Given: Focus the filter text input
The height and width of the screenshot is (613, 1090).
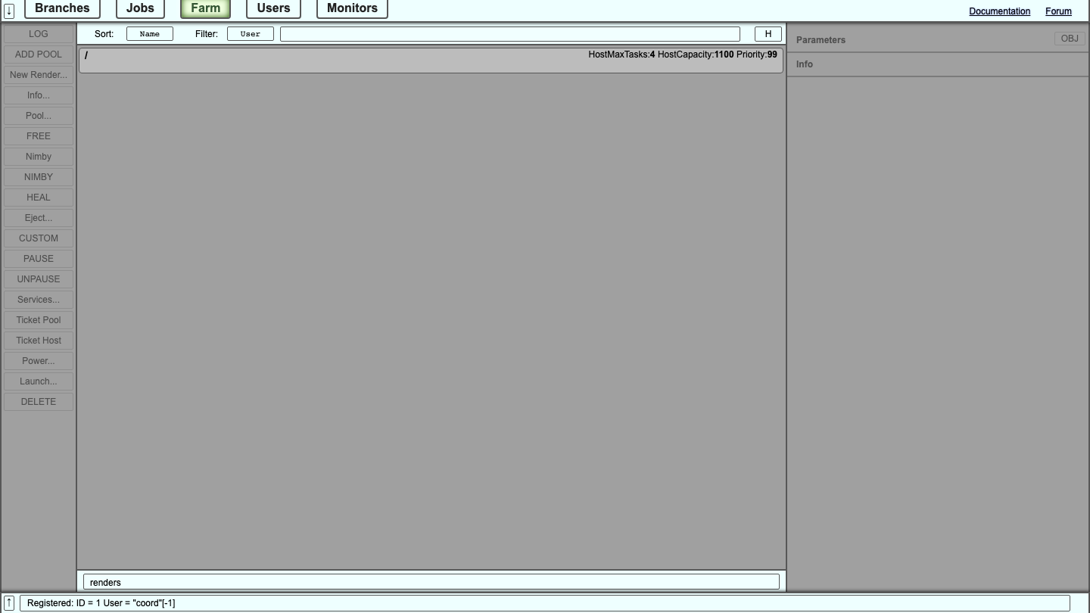Looking at the screenshot, I should [x=510, y=34].
